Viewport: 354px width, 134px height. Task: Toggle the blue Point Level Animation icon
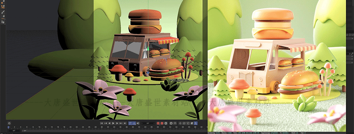(x=195, y=123)
